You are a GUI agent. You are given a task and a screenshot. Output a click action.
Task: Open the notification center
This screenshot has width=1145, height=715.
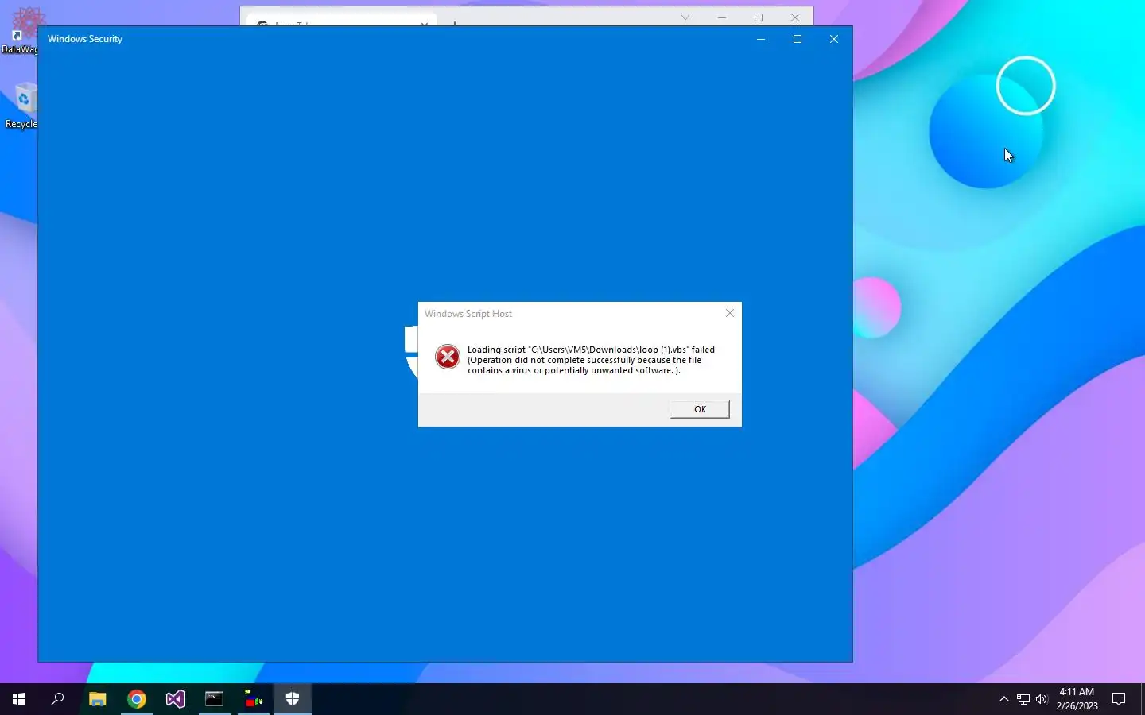(x=1119, y=699)
